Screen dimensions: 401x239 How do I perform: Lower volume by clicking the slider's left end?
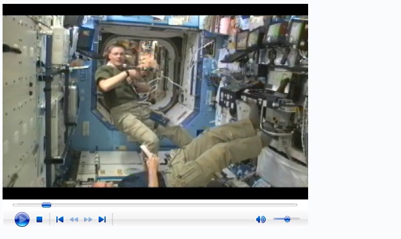275,218
